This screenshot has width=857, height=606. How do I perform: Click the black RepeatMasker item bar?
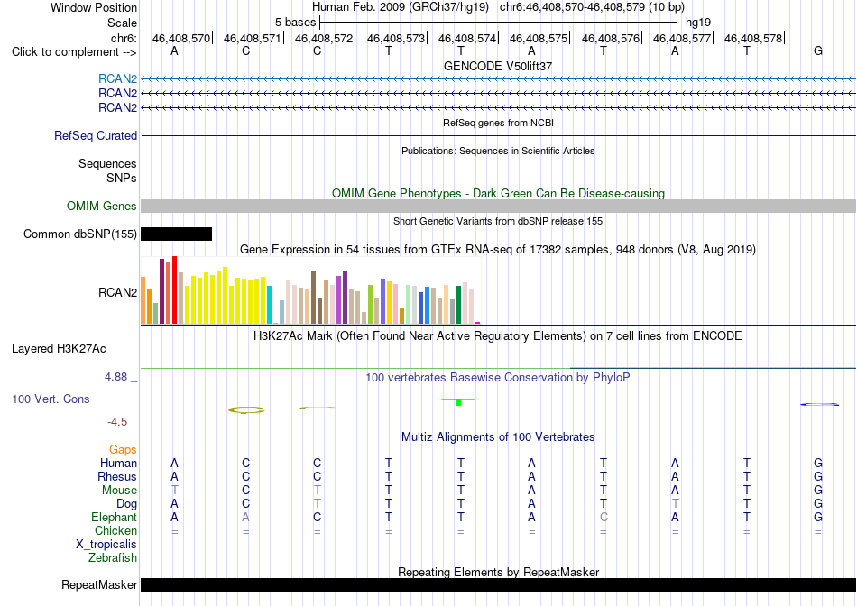click(499, 584)
